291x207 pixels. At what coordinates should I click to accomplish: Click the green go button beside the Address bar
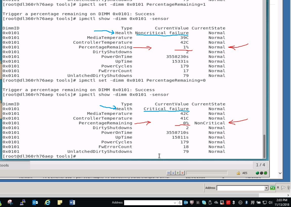click(272, 188)
